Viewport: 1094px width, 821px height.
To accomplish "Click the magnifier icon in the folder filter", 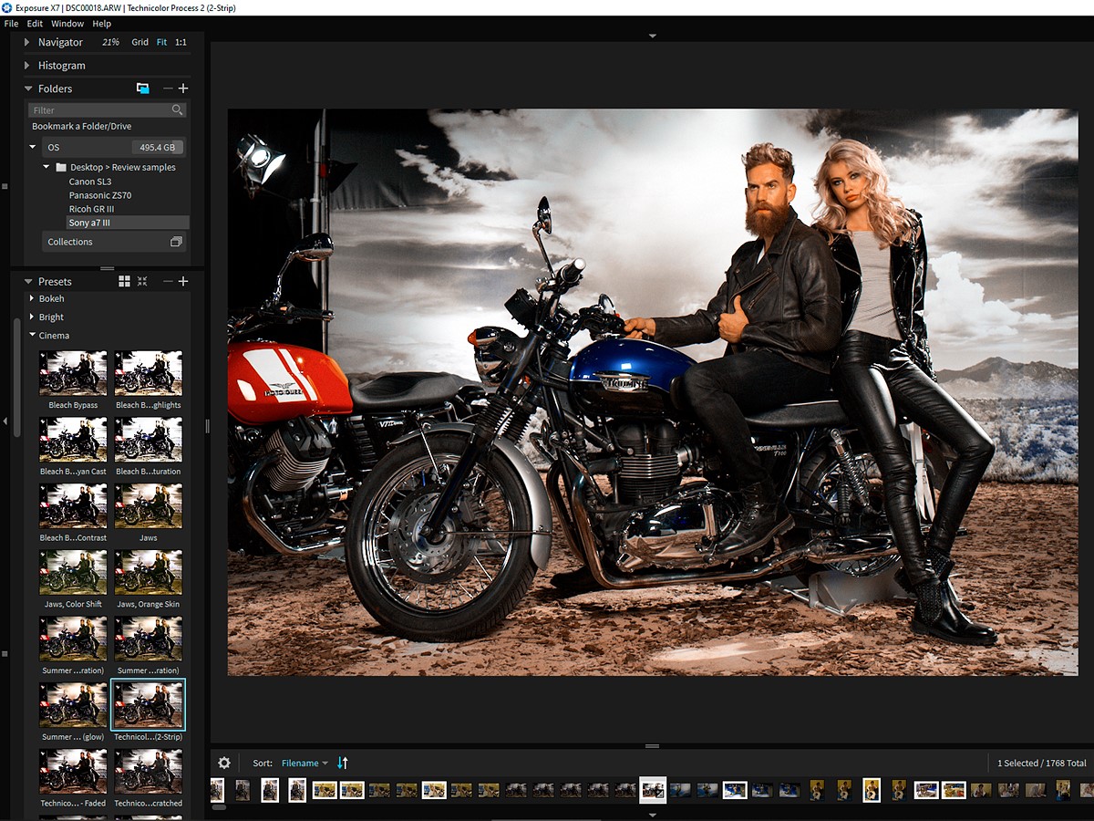I will tap(177, 109).
